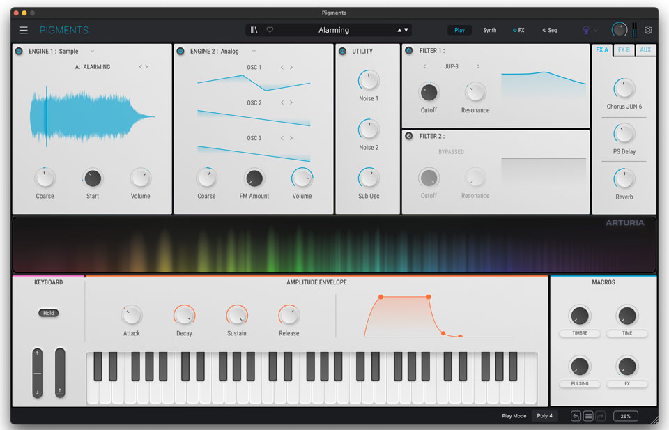The image size is (669, 430).
Task: Click the modulation wheel
Action: tap(60, 374)
